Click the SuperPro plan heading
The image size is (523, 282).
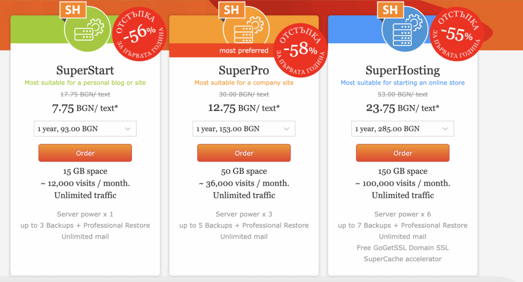click(244, 70)
